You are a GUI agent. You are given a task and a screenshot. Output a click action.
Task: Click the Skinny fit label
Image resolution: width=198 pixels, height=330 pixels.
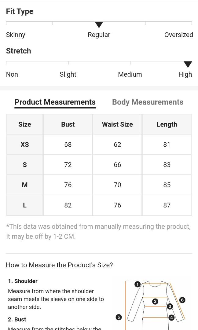16,35
